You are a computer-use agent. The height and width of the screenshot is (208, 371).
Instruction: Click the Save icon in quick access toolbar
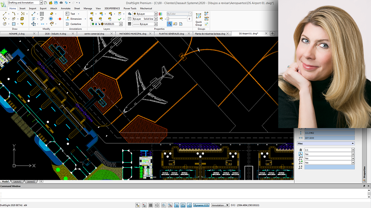[56, 3]
